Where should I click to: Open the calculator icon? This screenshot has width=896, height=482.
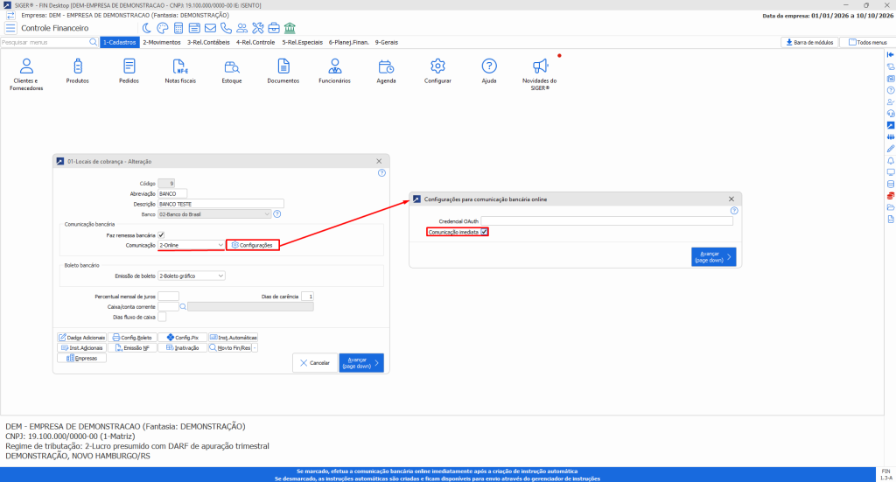click(178, 28)
